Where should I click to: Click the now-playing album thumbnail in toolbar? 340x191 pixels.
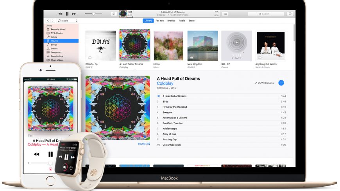123,14
